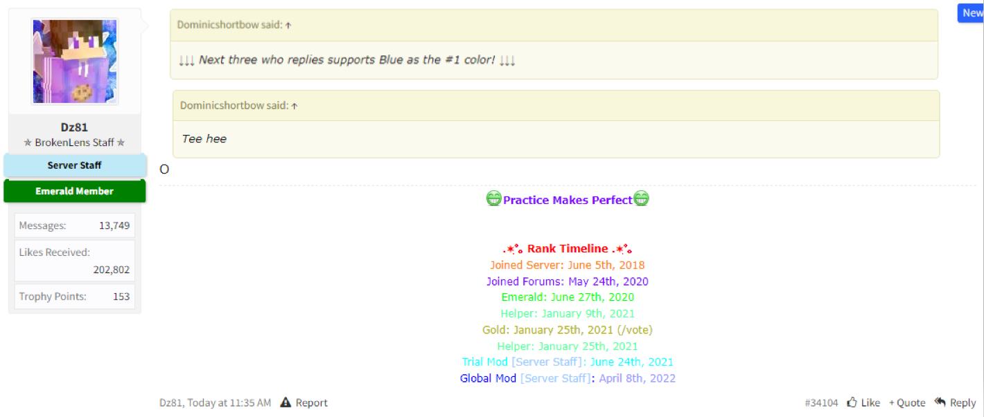The width and height of the screenshot is (984, 417).
Task: Click the Report warning triangle icon
Action: (285, 402)
